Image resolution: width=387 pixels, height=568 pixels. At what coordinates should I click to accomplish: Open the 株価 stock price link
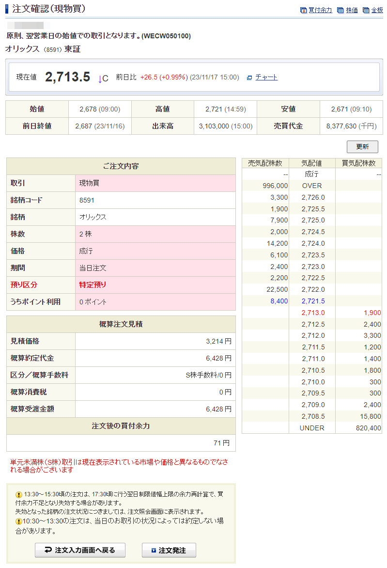pyautogui.click(x=352, y=10)
